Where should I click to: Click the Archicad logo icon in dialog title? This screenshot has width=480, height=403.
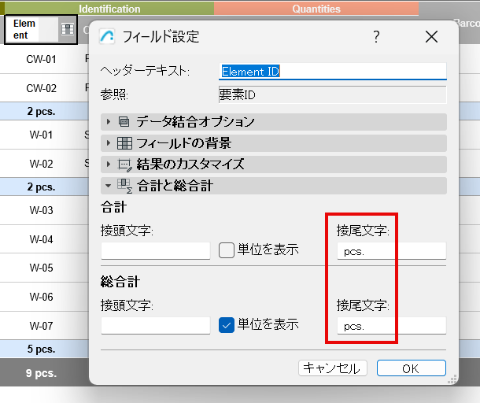point(107,36)
